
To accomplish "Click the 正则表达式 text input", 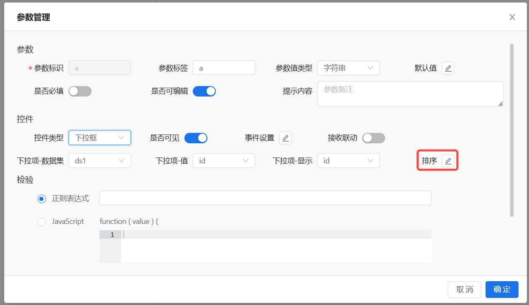I will [x=266, y=198].
